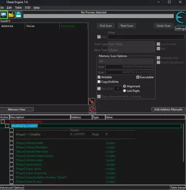Toggle the Unrandomizer checkbox
The height and width of the screenshot is (190, 186).
tap(158, 58)
